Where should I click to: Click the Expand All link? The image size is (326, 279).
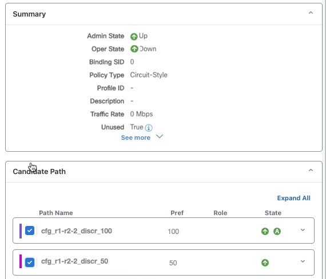click(293, 198)
